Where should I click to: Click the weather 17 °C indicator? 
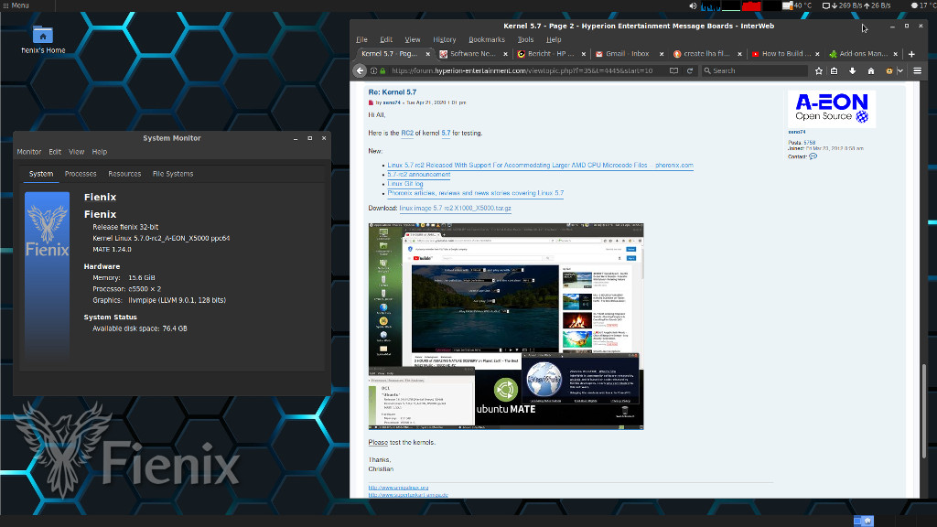click(922, 5)
